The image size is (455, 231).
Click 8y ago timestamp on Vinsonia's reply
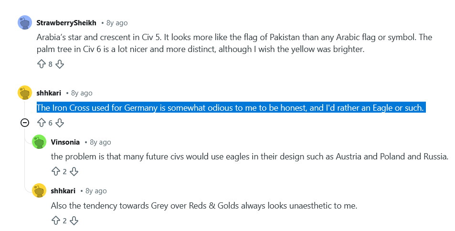coord(100,142)
